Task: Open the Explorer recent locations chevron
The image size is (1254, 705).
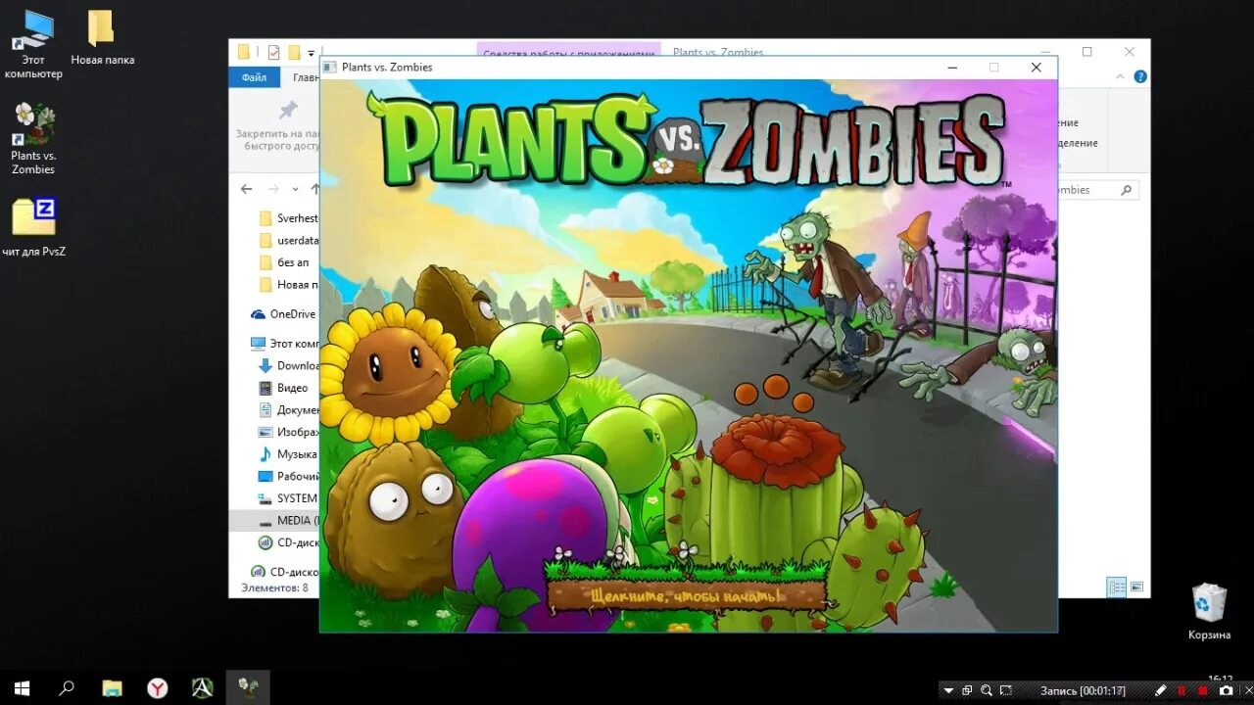Action: (295, 189)
